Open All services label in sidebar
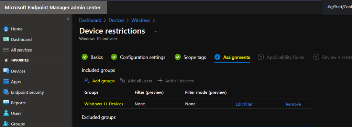This screenshot has height=127, width=352. 21,50
